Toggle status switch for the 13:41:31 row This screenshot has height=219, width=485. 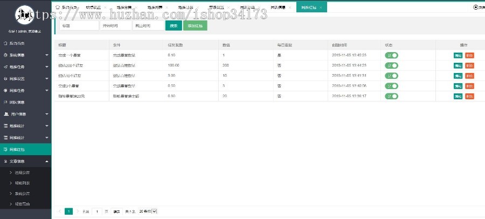coord(391,76)
